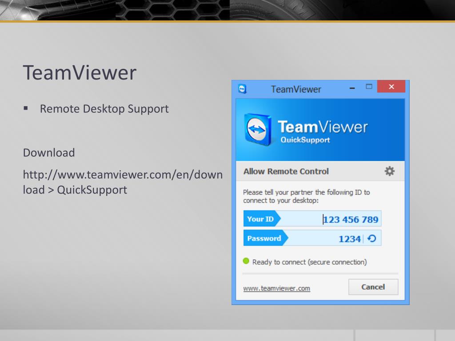The width and height of the screenshot is (455, 341).
Task: Click the slide title 'TeamViewer'
Action: point(80,72)
